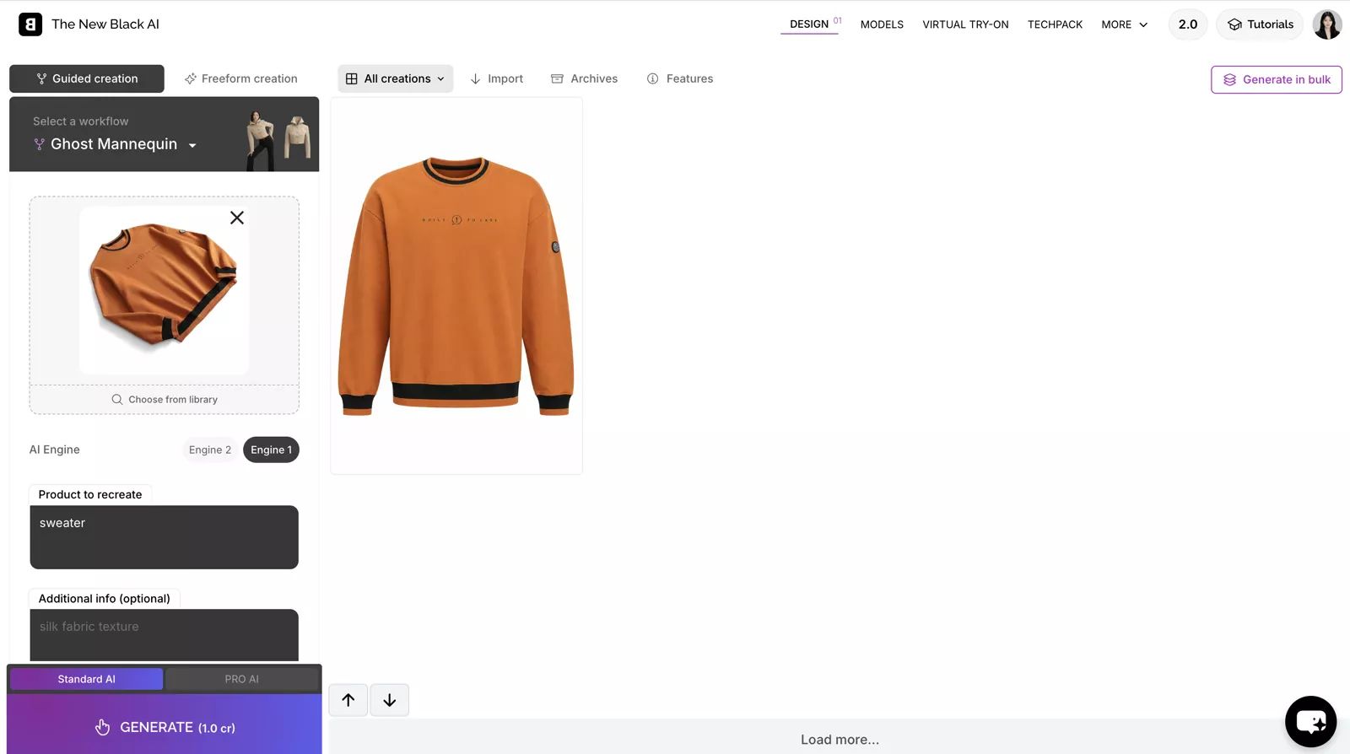
Task: Switch to PRO AI mode
Action: [242, 679]
